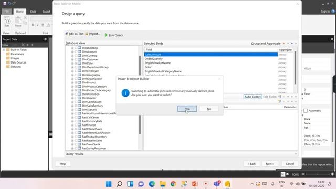Toggle the FactFinance table checkbox
The height and width of the screenshot is (189, 336).
[76, 125]
